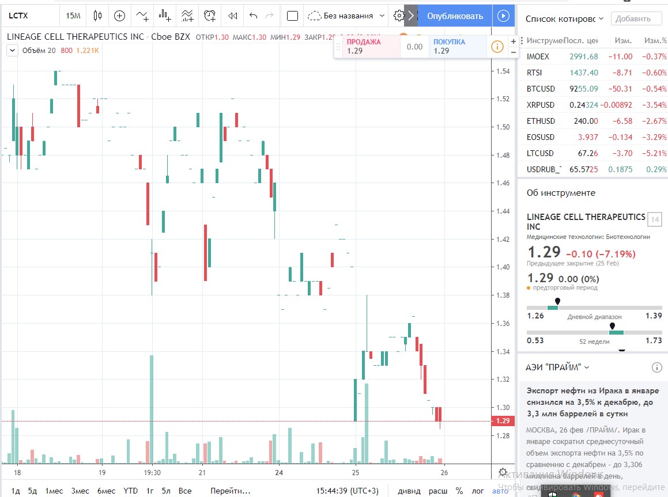Select the LTCUSD row in the watchlist
Image resolution: width=668 pixels, height=497 pixels.
click(x=592, y=153)
